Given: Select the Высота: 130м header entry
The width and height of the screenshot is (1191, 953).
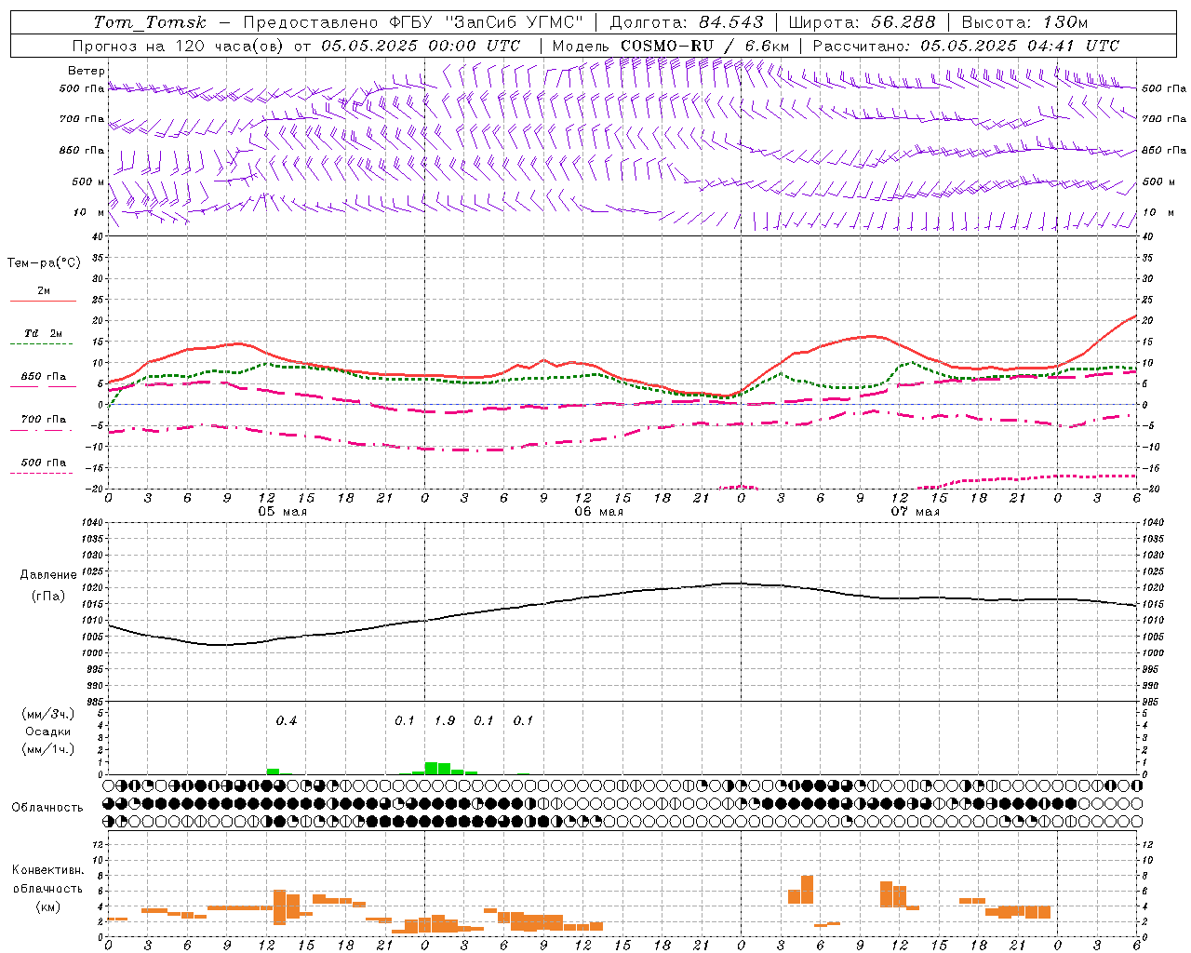Looking at the screenshot, I should [1024, 22].
